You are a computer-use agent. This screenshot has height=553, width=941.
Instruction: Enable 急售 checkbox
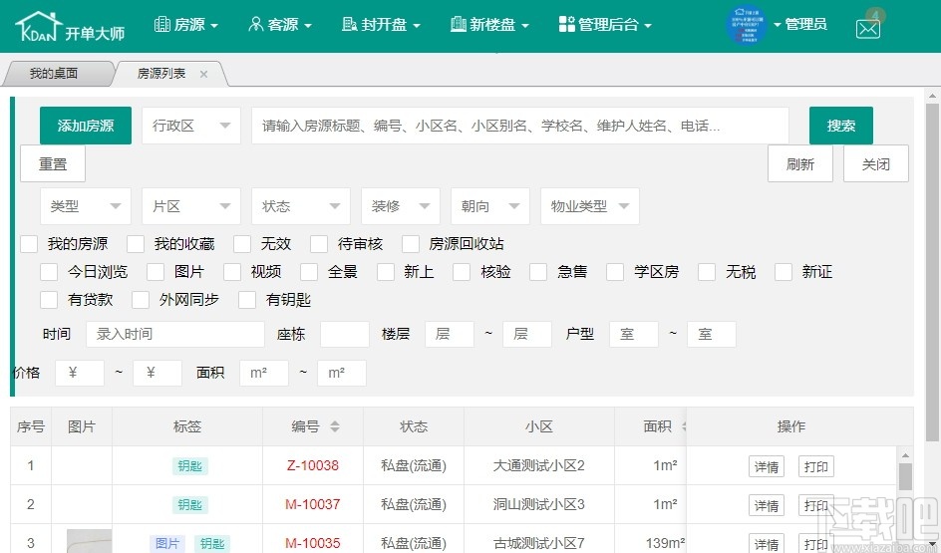click(x=539, y=272)
